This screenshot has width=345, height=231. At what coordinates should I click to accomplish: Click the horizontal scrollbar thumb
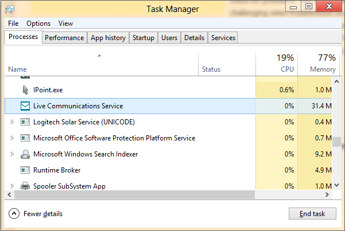click(135, 194)
